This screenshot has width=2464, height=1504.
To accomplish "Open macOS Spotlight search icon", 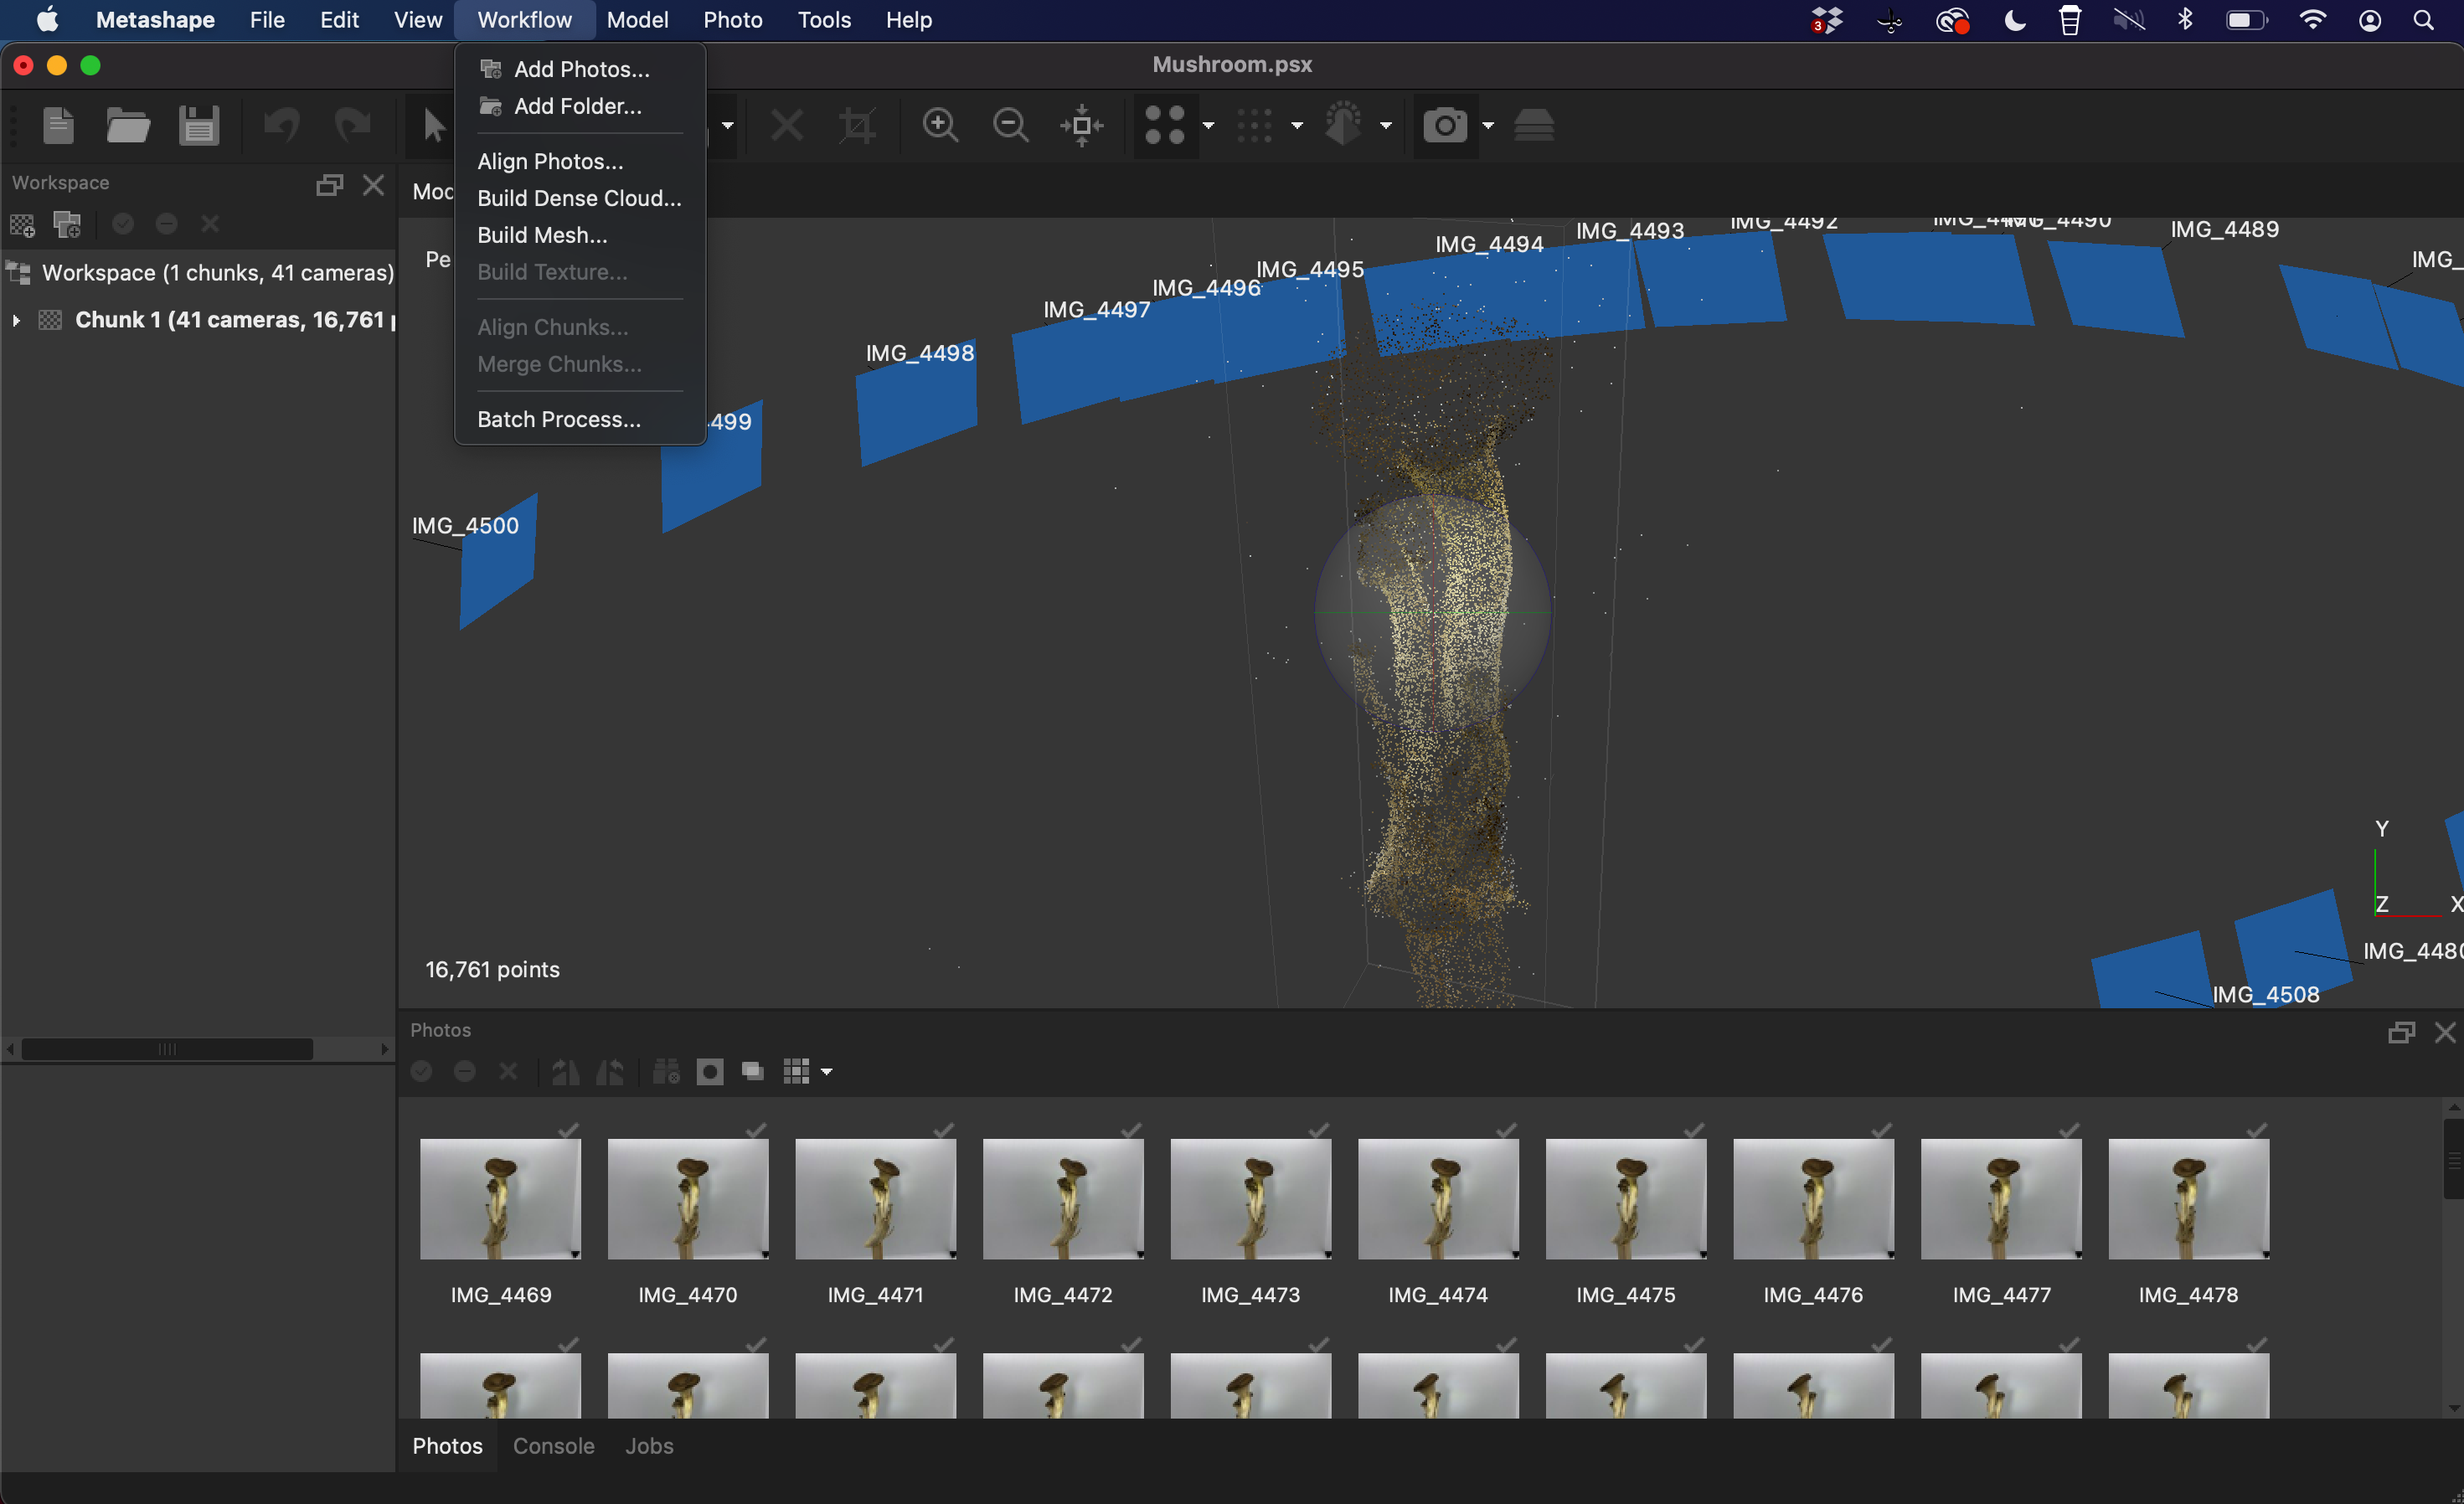I will [2423, 20].
